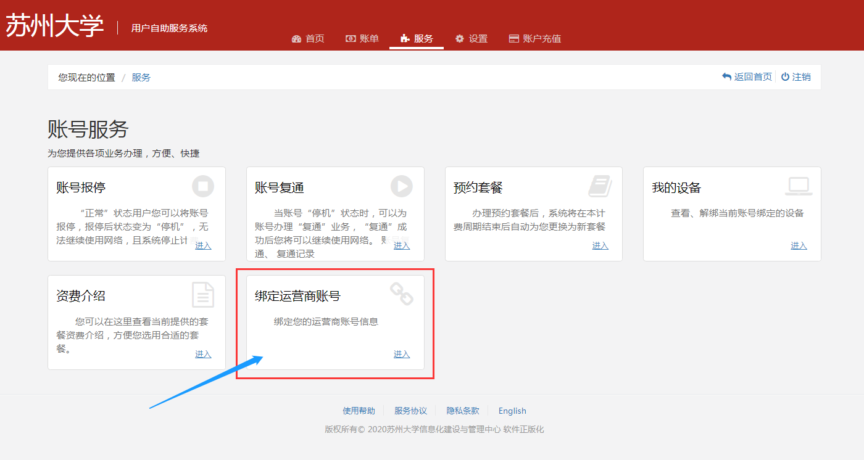Click the document icon on 资费介绍 card
864x460 pixels.
tap(203, 294)
